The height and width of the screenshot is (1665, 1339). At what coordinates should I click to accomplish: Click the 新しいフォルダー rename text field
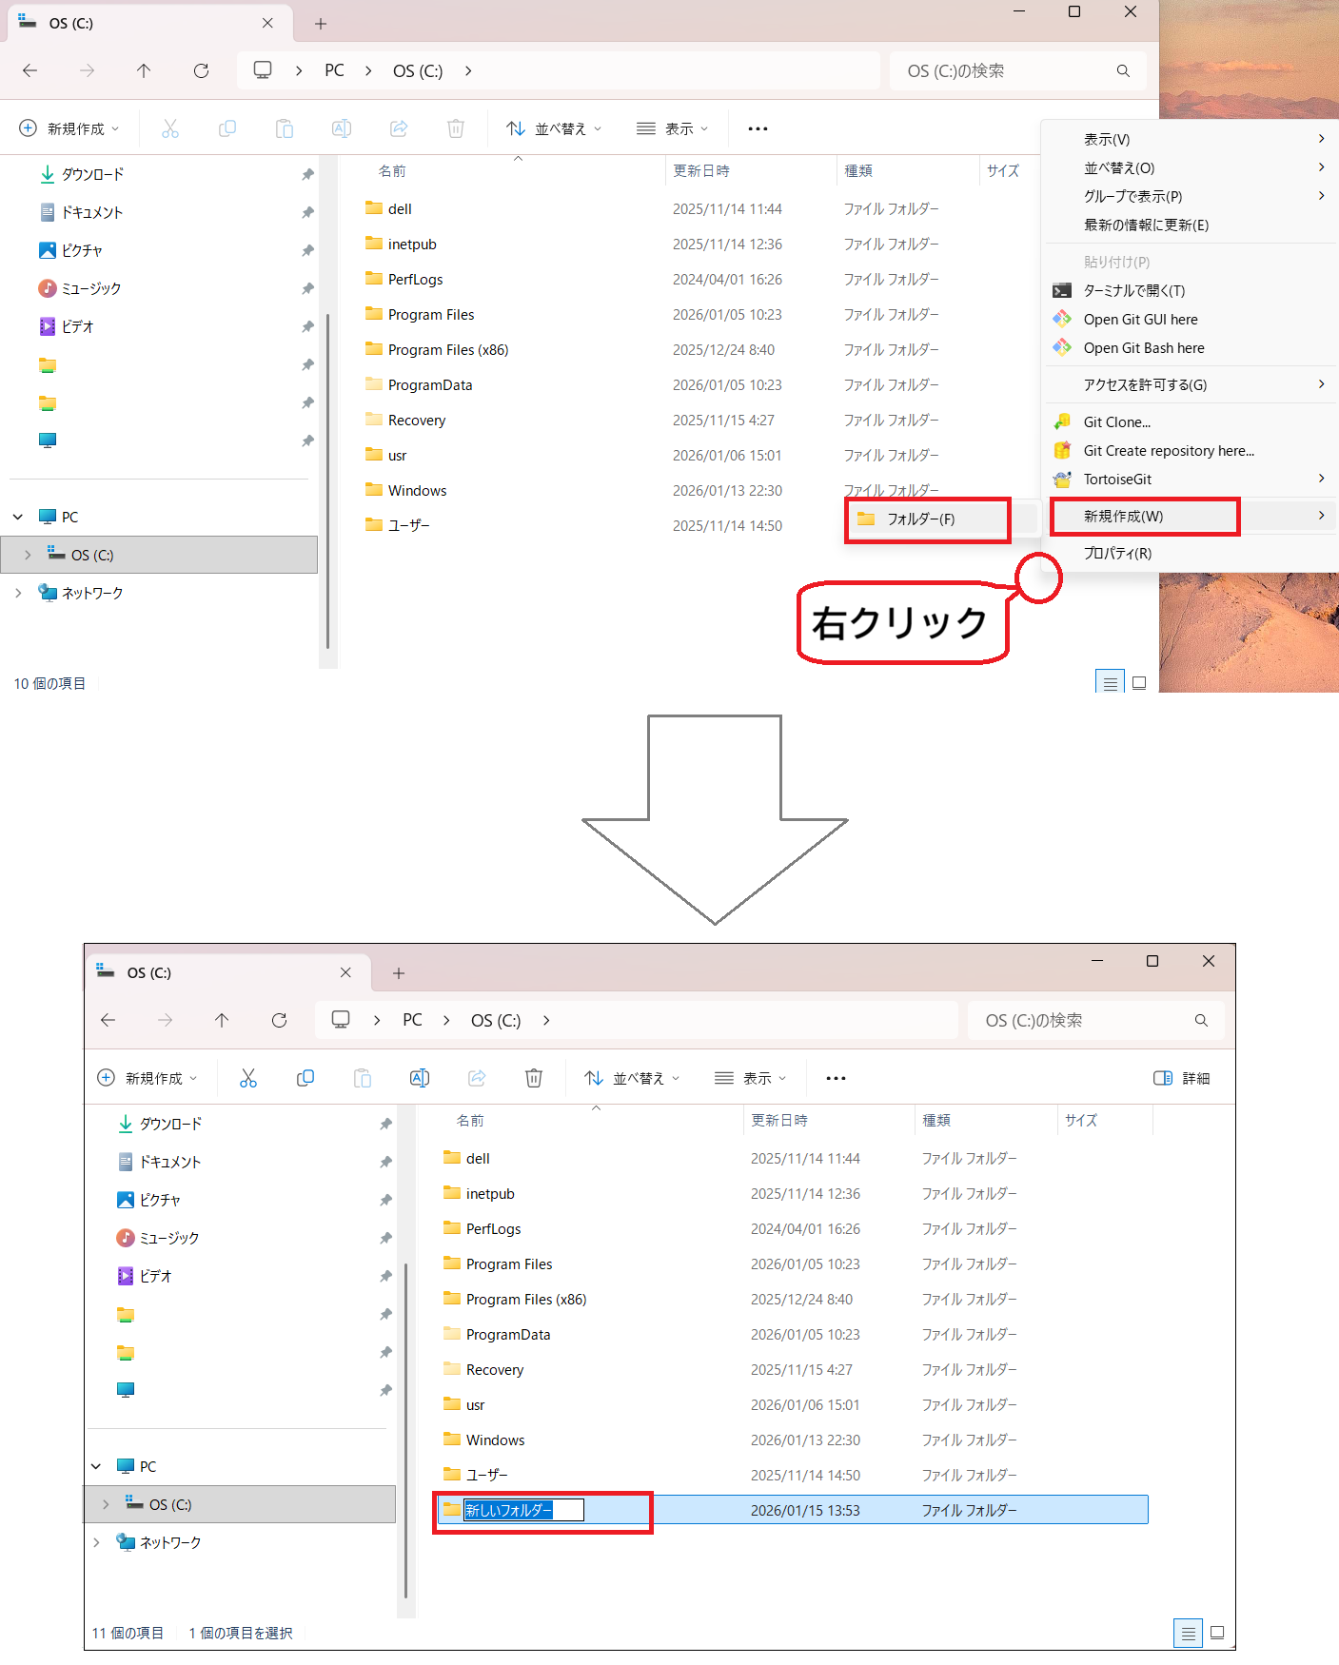click(x=522, y=1510)
